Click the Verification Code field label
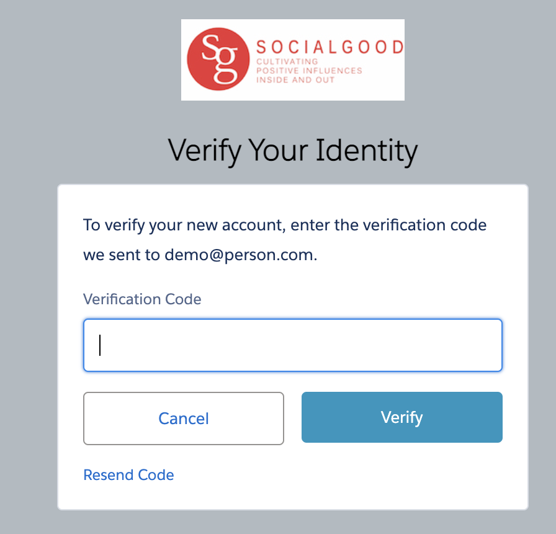Image resolution: width=556 pixels, height=534 pixels. [x=142, y=299]
